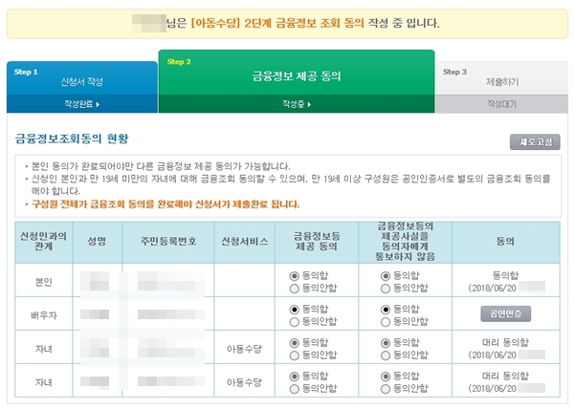
Task: Click the 새로고침 refresh button
Action: click(x=534, y=142)
